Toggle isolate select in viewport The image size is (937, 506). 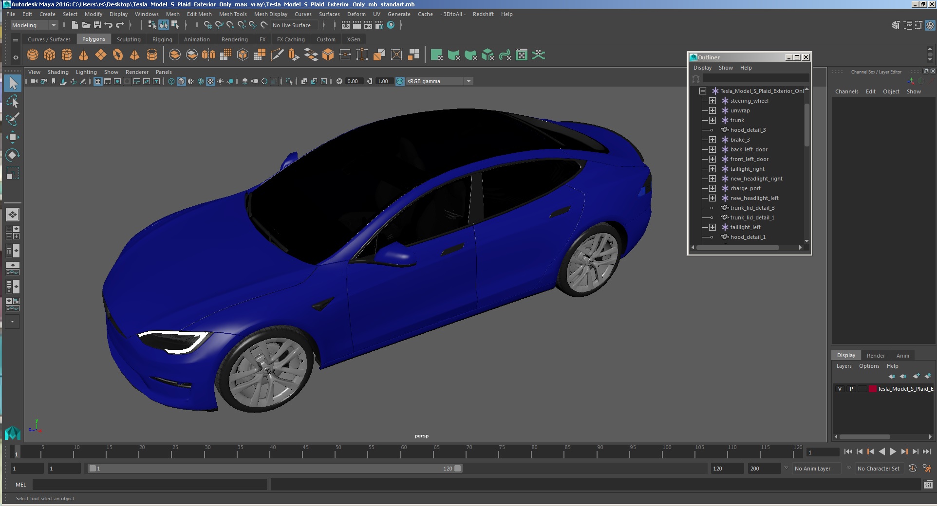pos(289,81)
